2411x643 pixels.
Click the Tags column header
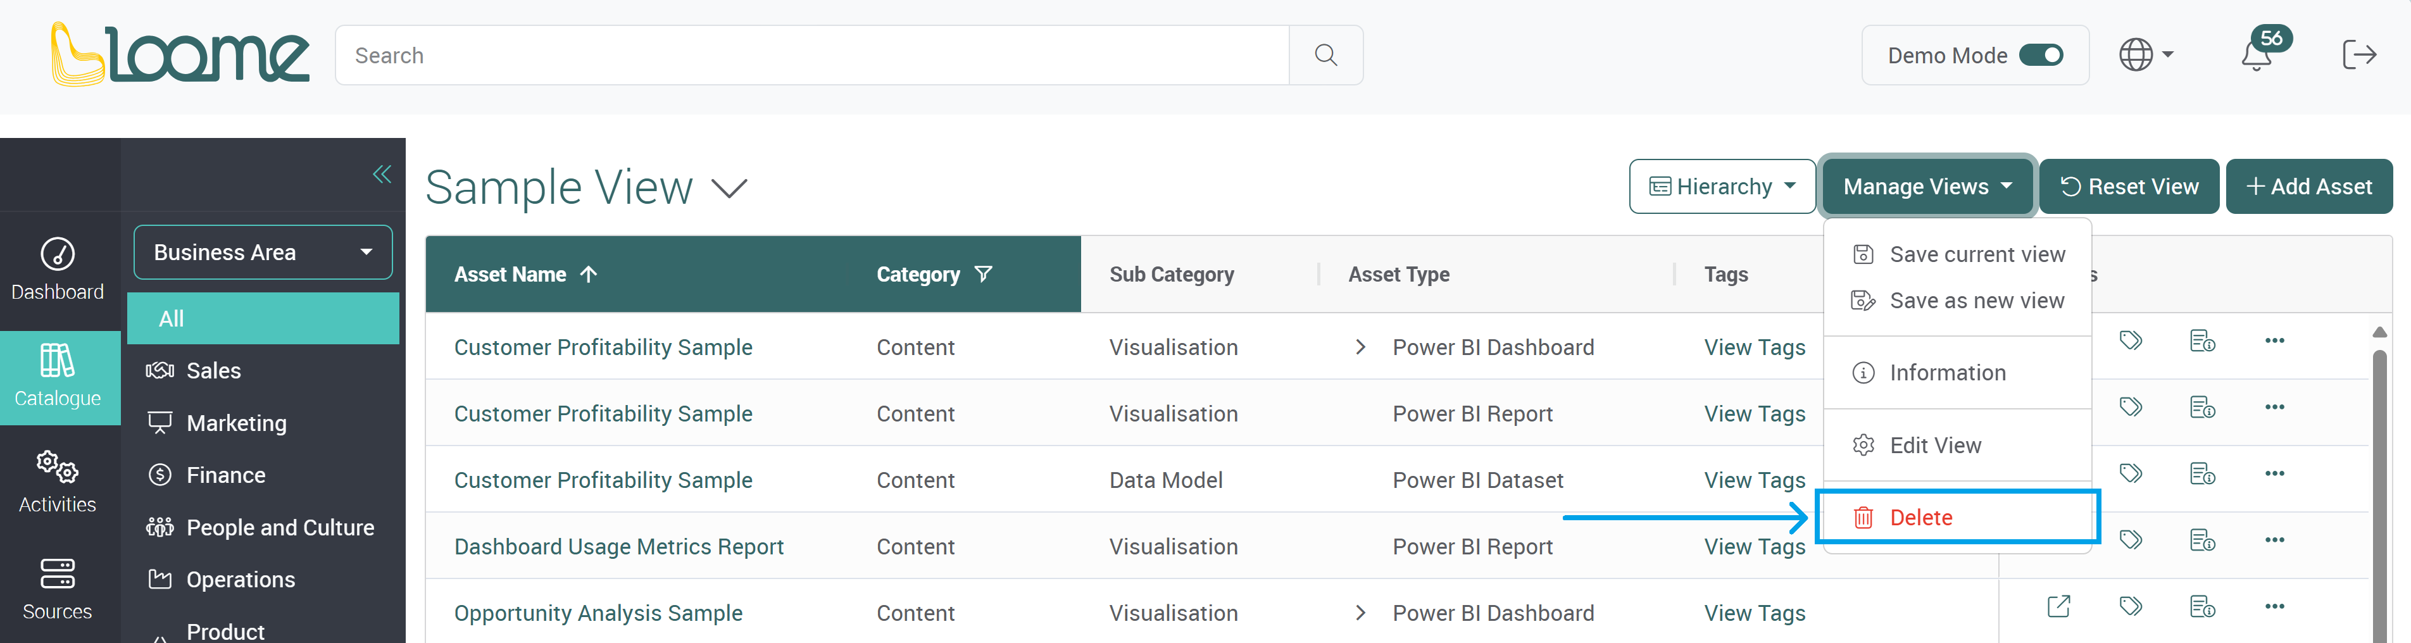coord(1726,274)
